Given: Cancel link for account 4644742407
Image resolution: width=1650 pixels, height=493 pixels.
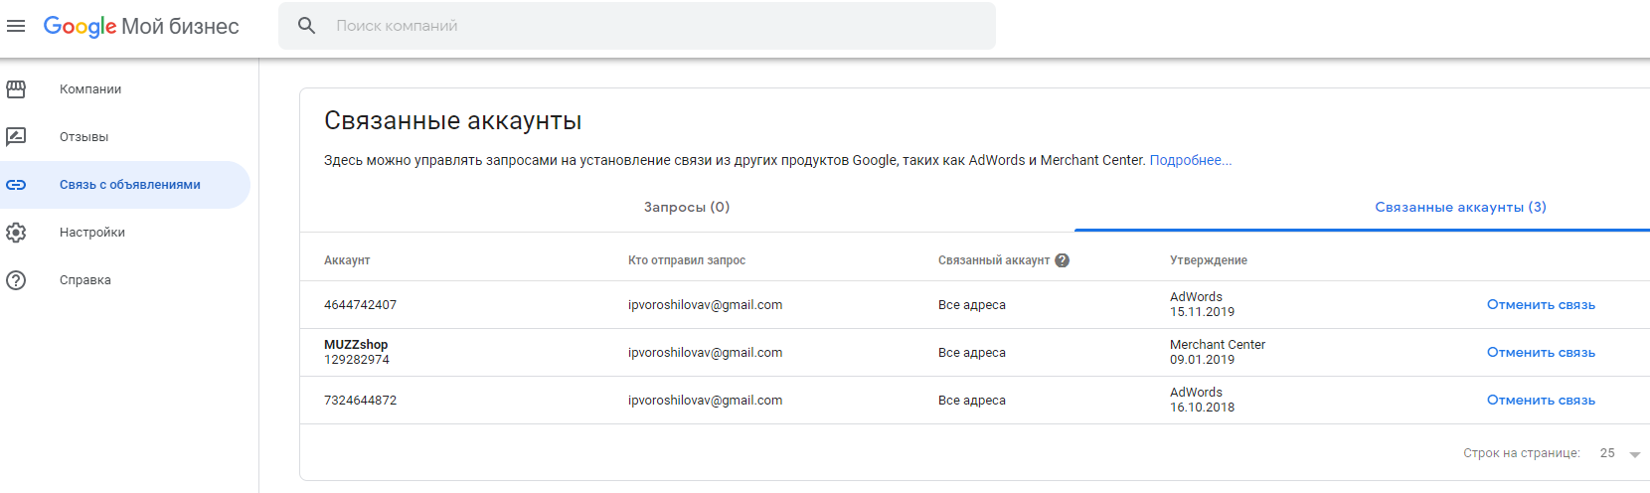Looking at the screenshot, I should tap(1541, 305).
